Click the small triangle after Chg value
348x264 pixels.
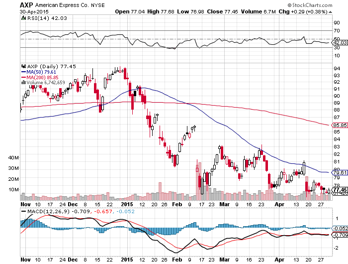(330, 12)
